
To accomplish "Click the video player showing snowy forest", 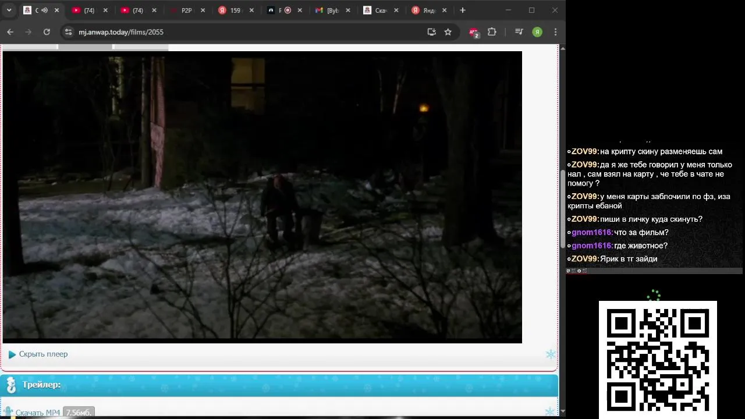I will [x=262, y=197].
